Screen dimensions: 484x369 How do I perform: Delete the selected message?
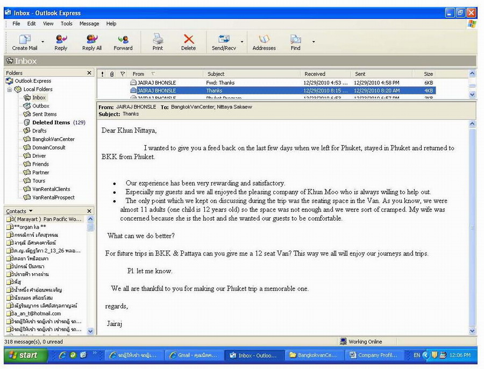pyautogui.click(x=188, y=41)
